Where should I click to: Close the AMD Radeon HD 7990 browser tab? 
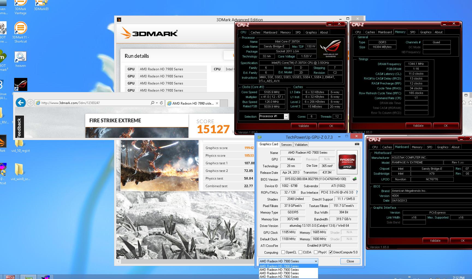217,103
